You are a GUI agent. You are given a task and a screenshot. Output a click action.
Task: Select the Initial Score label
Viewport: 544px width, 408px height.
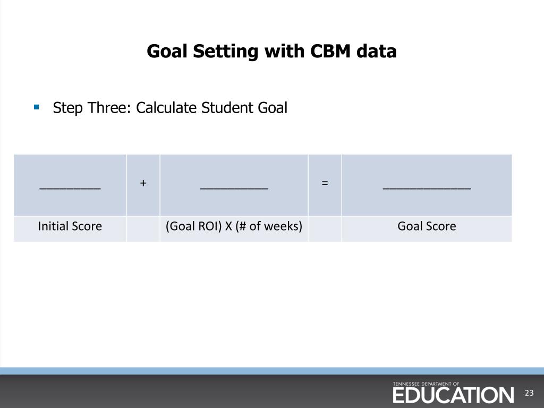coord(70,226)
